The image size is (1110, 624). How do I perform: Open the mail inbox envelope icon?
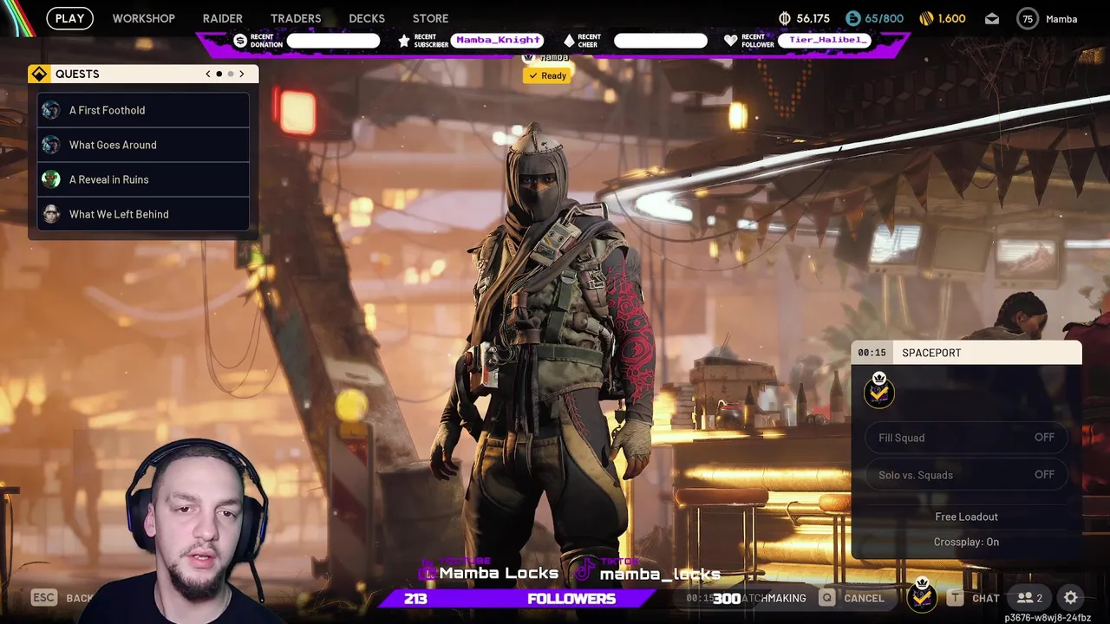pos(992,18)
